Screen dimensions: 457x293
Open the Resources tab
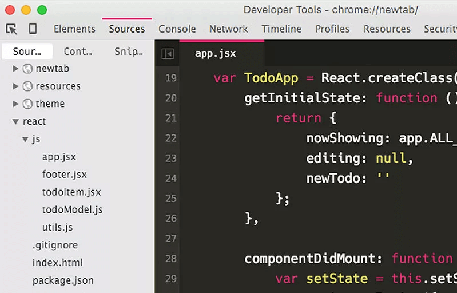pyautogui.click(x=387, y=29)
